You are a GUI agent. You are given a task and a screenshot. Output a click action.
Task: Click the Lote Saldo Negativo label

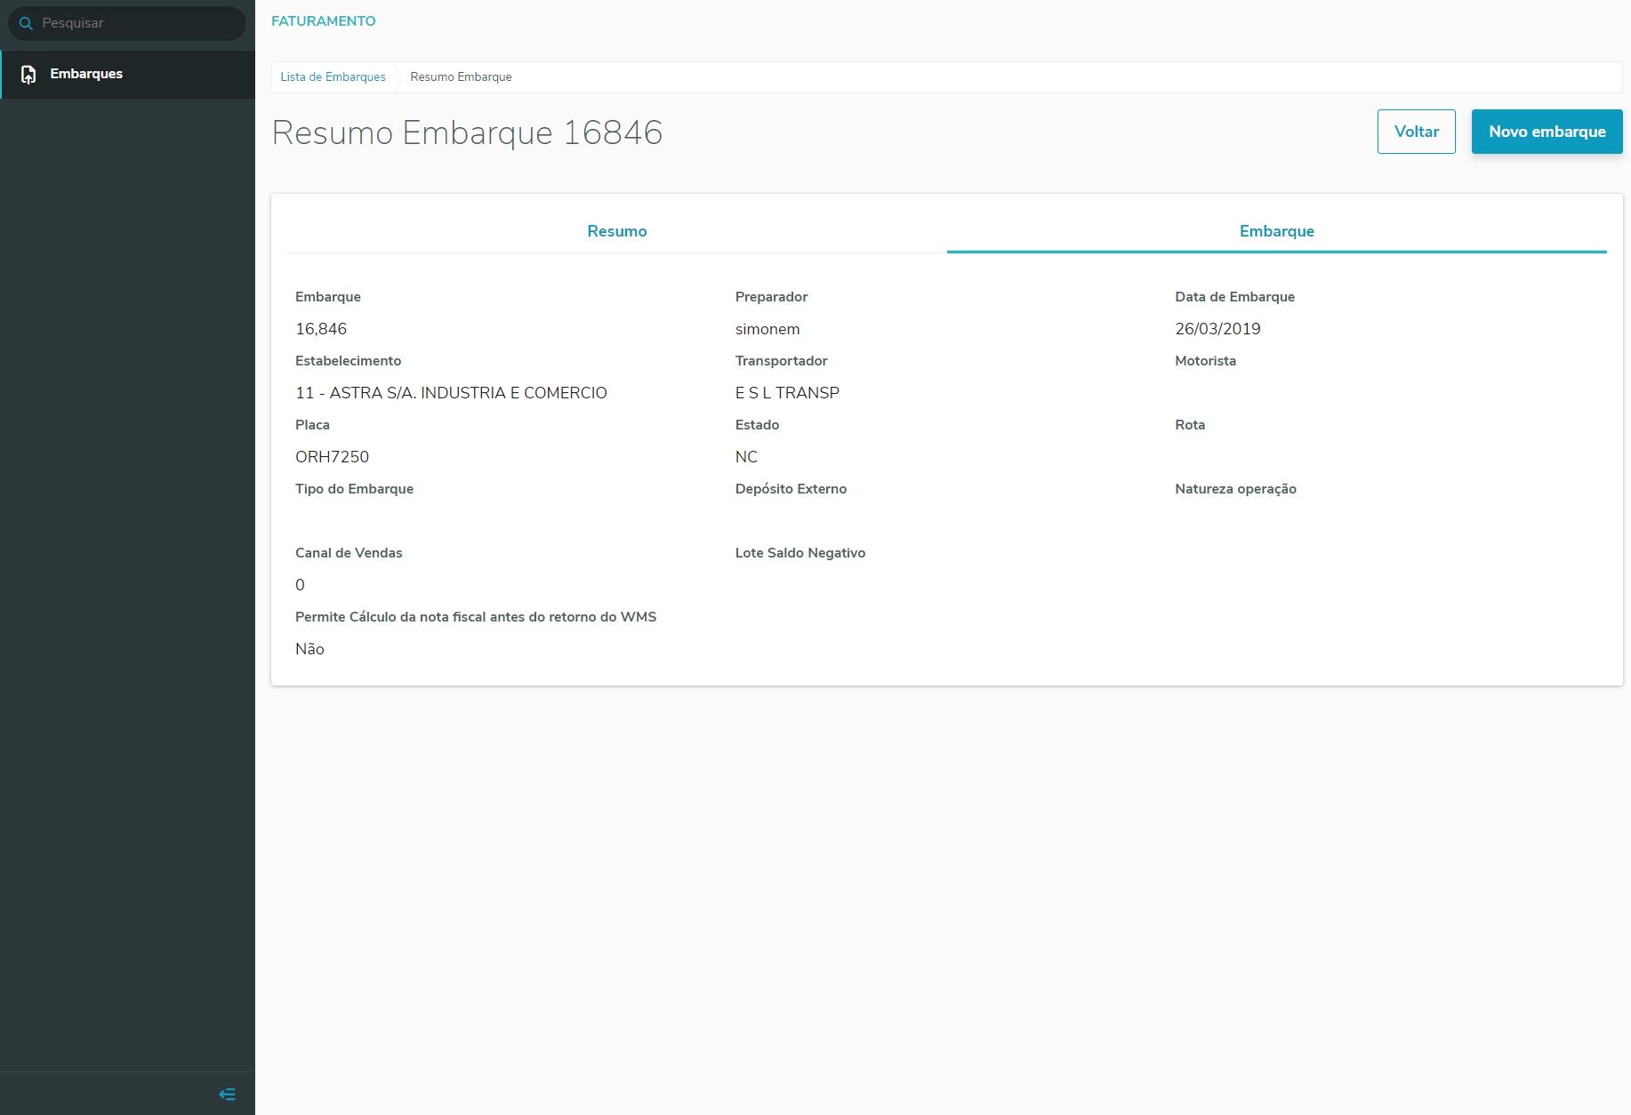coord(800,553)
